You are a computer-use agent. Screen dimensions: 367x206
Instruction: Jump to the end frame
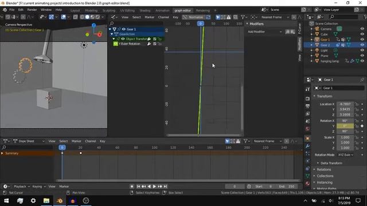[166, 187]
